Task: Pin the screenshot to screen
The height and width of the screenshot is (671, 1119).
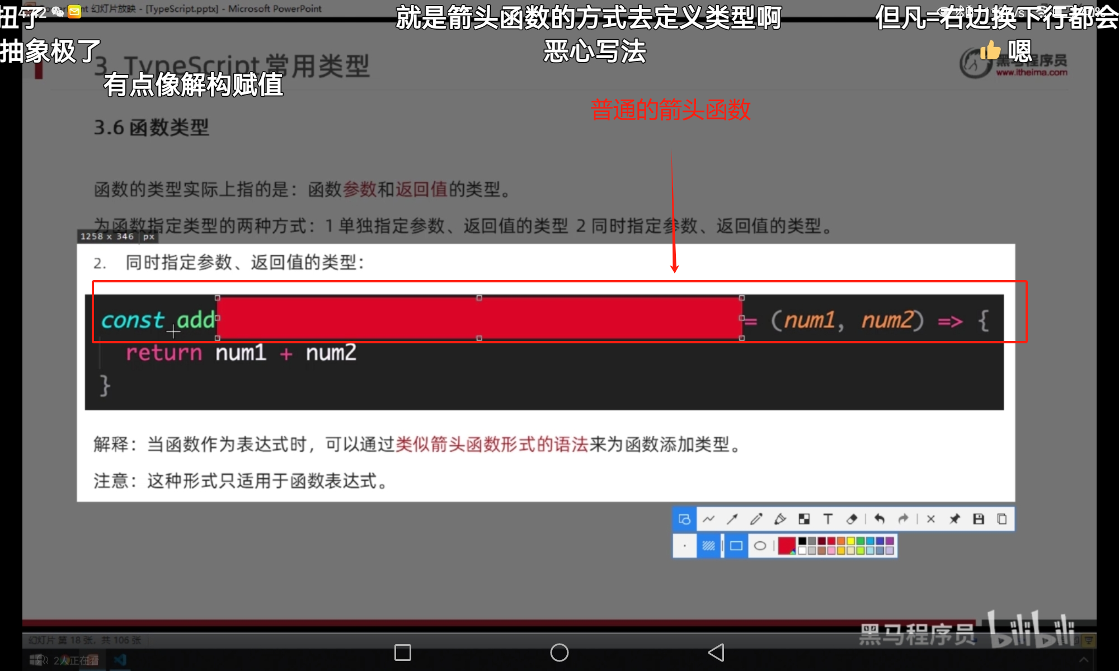Action: tap(955, 519)
